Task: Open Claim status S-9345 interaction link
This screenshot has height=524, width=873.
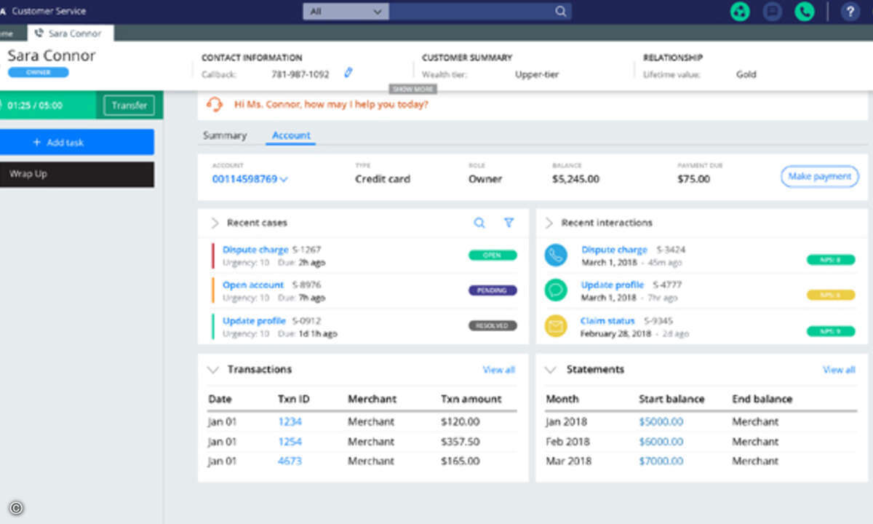Action: 607,321
